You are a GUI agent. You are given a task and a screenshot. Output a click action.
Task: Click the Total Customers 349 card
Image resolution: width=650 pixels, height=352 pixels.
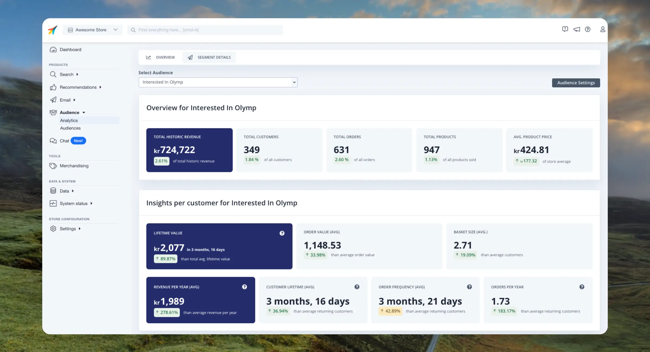(279, 150)
